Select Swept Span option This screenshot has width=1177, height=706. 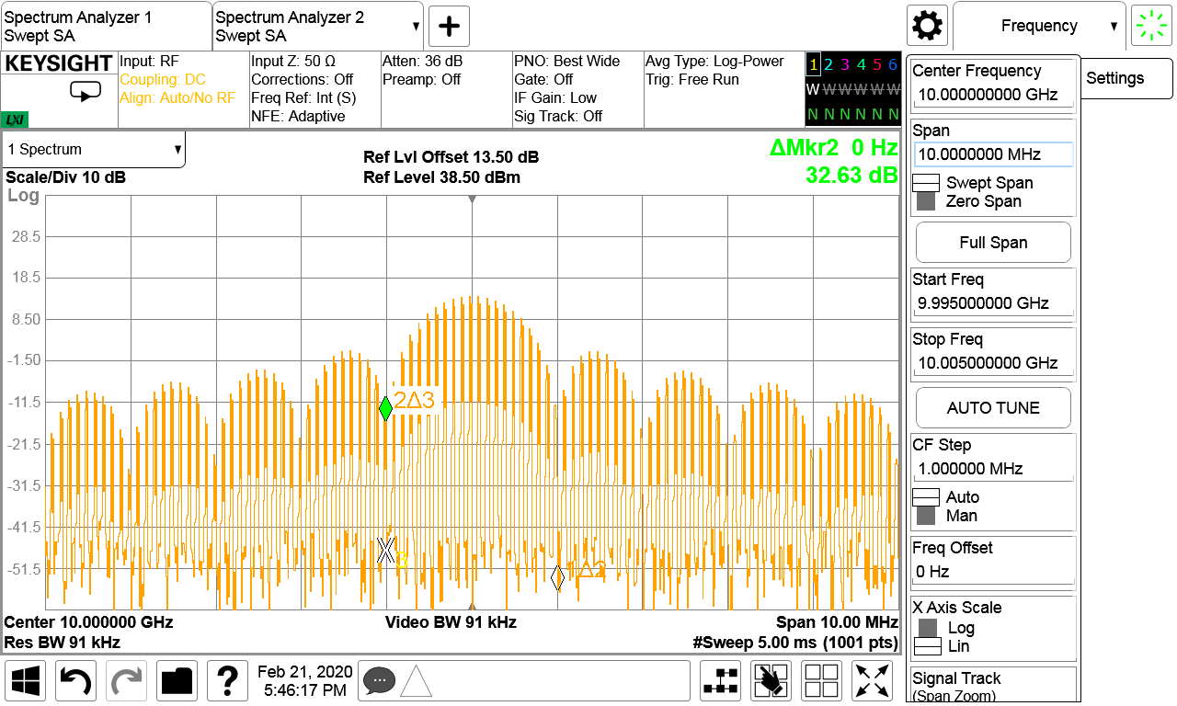(x=973, y=183)
